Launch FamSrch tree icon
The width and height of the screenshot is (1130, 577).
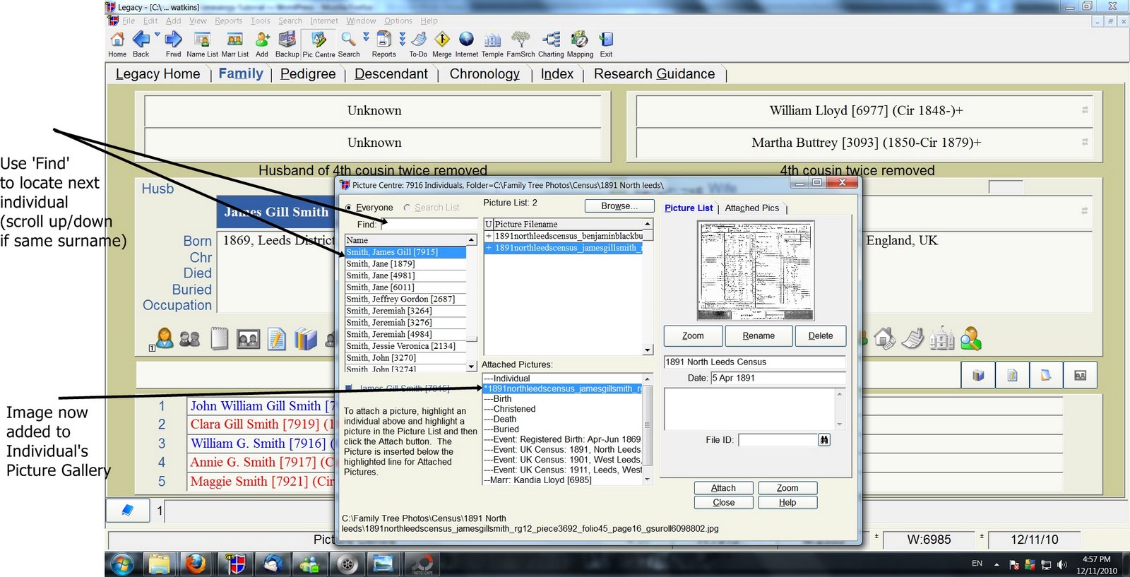point(521,44)
